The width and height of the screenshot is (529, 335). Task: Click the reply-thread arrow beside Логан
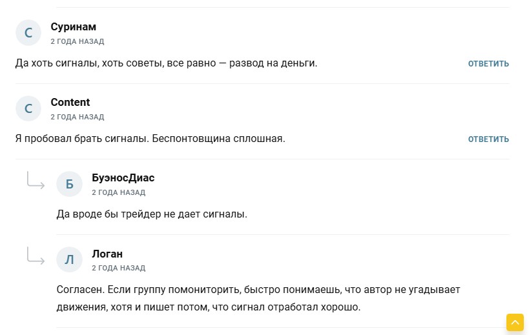(36, 256)
